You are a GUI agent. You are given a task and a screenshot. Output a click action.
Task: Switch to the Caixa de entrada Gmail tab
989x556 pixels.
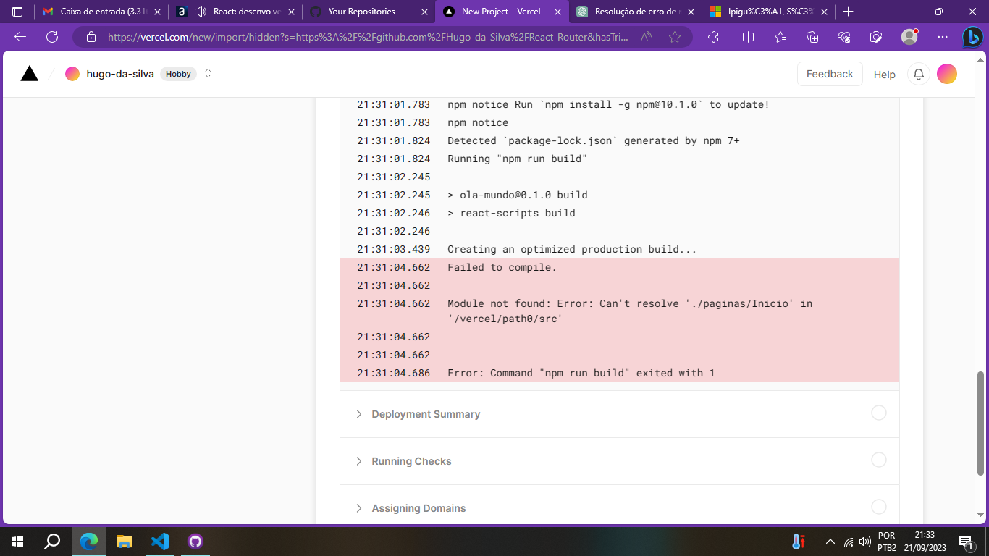pos(101,12)
